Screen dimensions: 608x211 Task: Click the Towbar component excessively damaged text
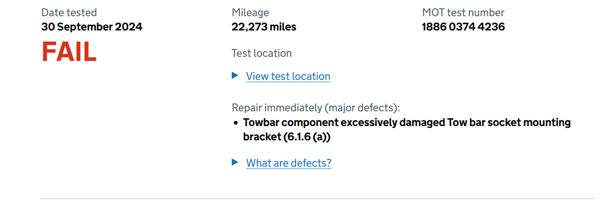pos(344,123)
